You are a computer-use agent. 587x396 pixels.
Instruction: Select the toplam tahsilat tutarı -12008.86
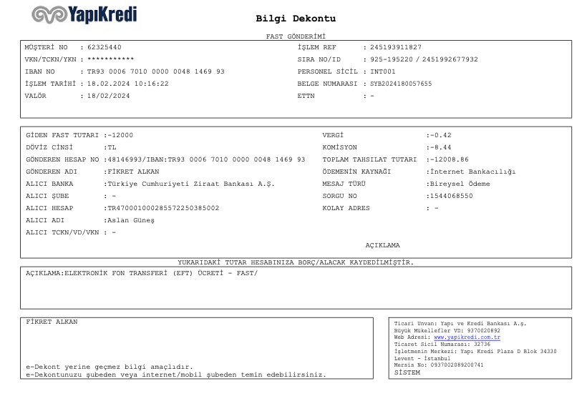447,159
